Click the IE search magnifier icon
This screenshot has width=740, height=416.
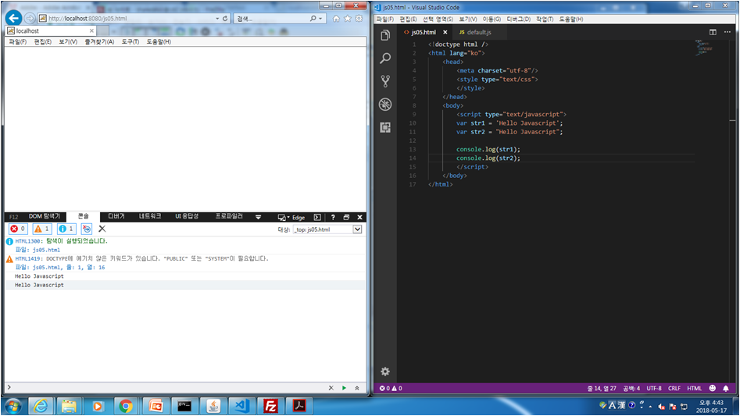click(313, 19)
